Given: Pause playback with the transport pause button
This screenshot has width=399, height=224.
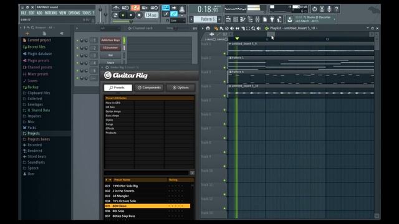Looking at the screenshot, I should pos(123,15).
